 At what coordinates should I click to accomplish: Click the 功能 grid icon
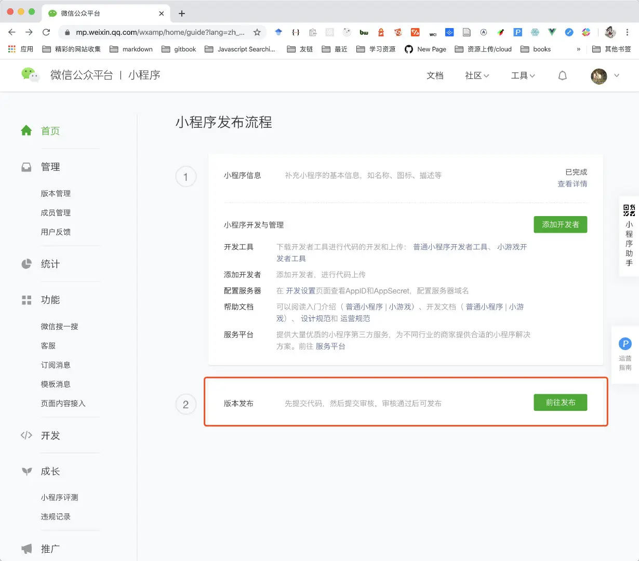(x=26, y=300)
